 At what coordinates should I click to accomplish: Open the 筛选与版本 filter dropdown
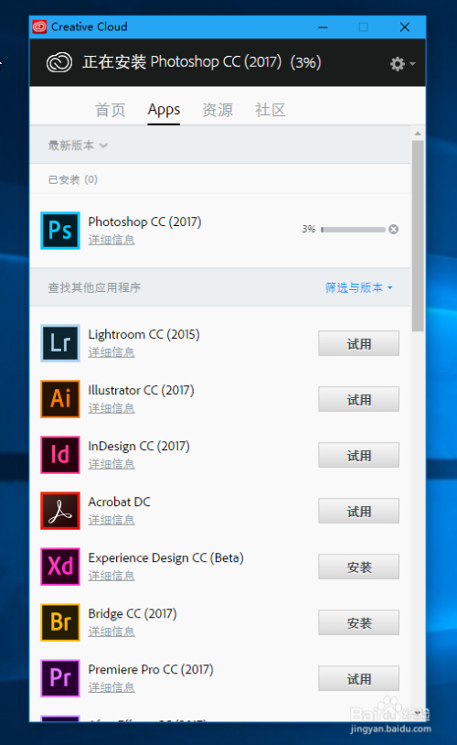pos(359,287)
